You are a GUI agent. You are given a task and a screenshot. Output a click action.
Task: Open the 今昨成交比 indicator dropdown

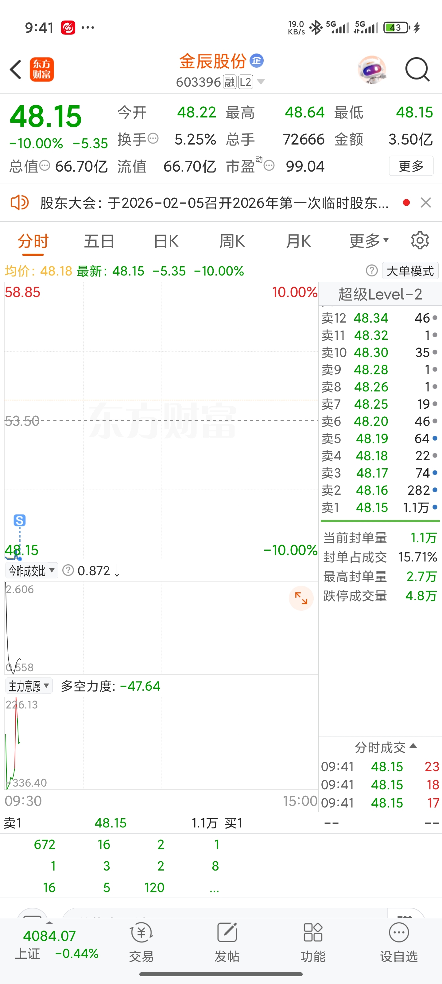coord(32,571)
